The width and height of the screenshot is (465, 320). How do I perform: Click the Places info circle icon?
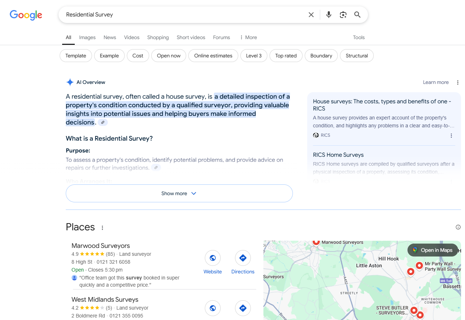pos(458,227)
